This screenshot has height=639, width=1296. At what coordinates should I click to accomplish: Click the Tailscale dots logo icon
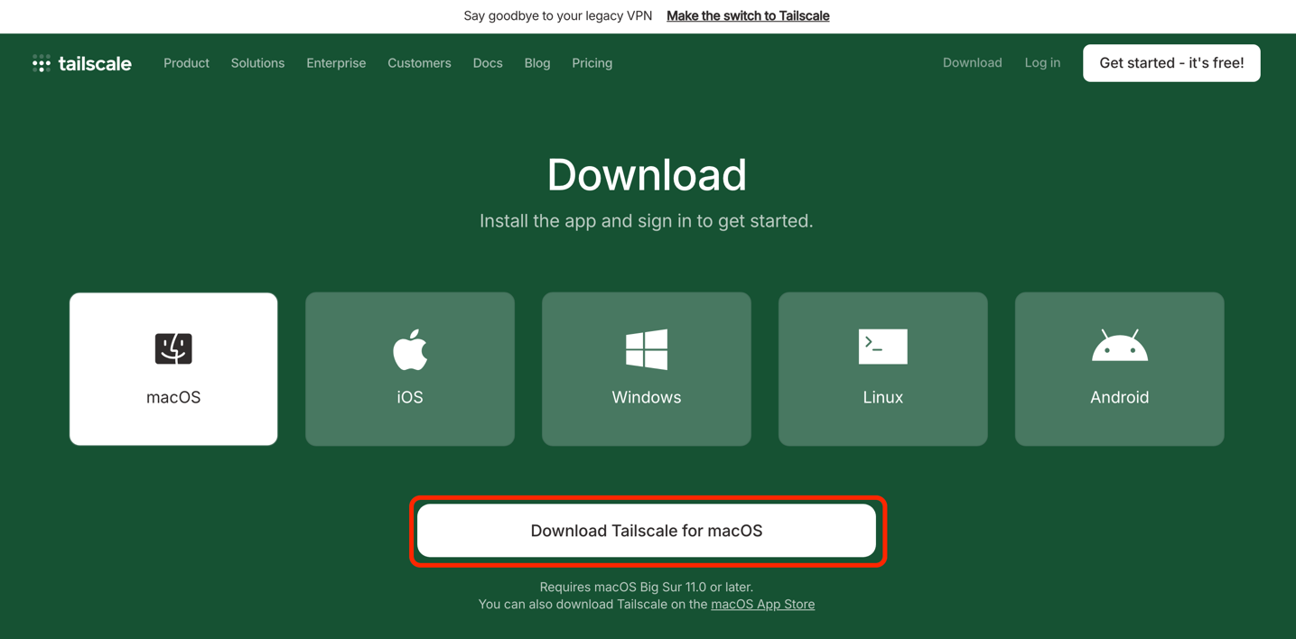point(42,63)
